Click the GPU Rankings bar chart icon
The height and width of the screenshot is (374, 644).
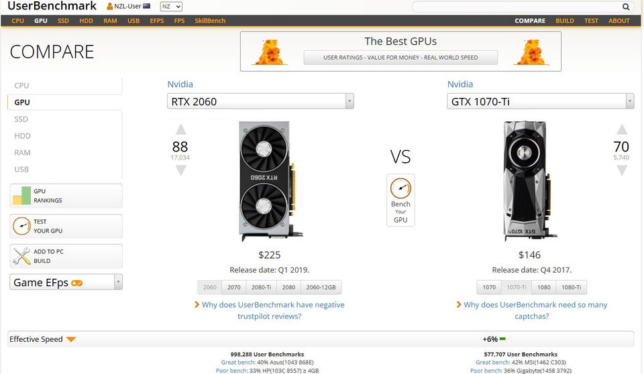21,196
